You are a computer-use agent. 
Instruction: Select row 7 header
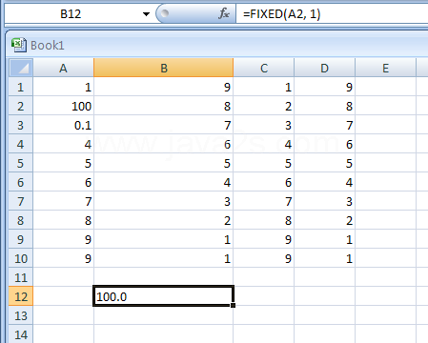tap(21, 201)
